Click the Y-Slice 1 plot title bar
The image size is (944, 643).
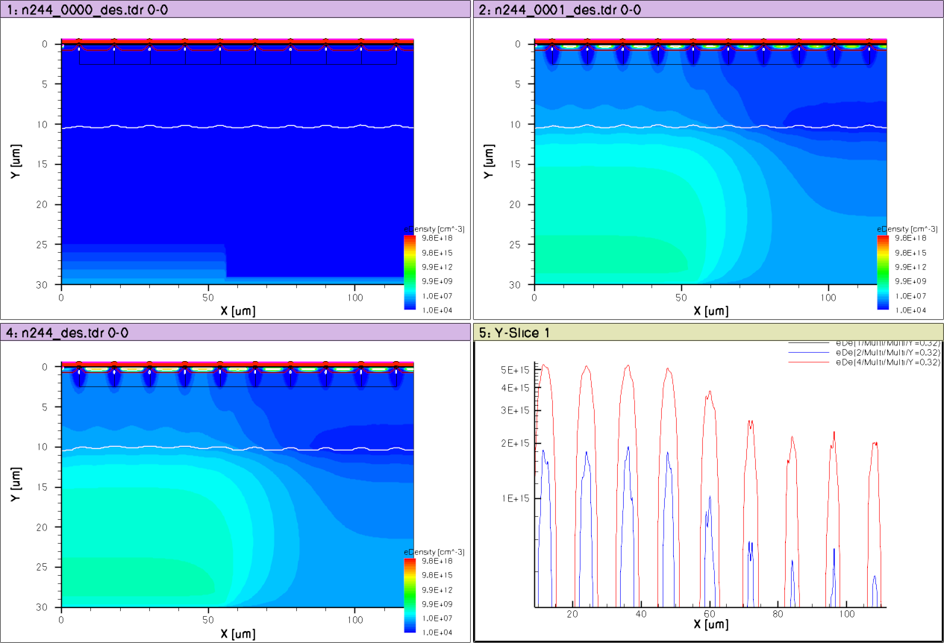click(x=707, y=332)
